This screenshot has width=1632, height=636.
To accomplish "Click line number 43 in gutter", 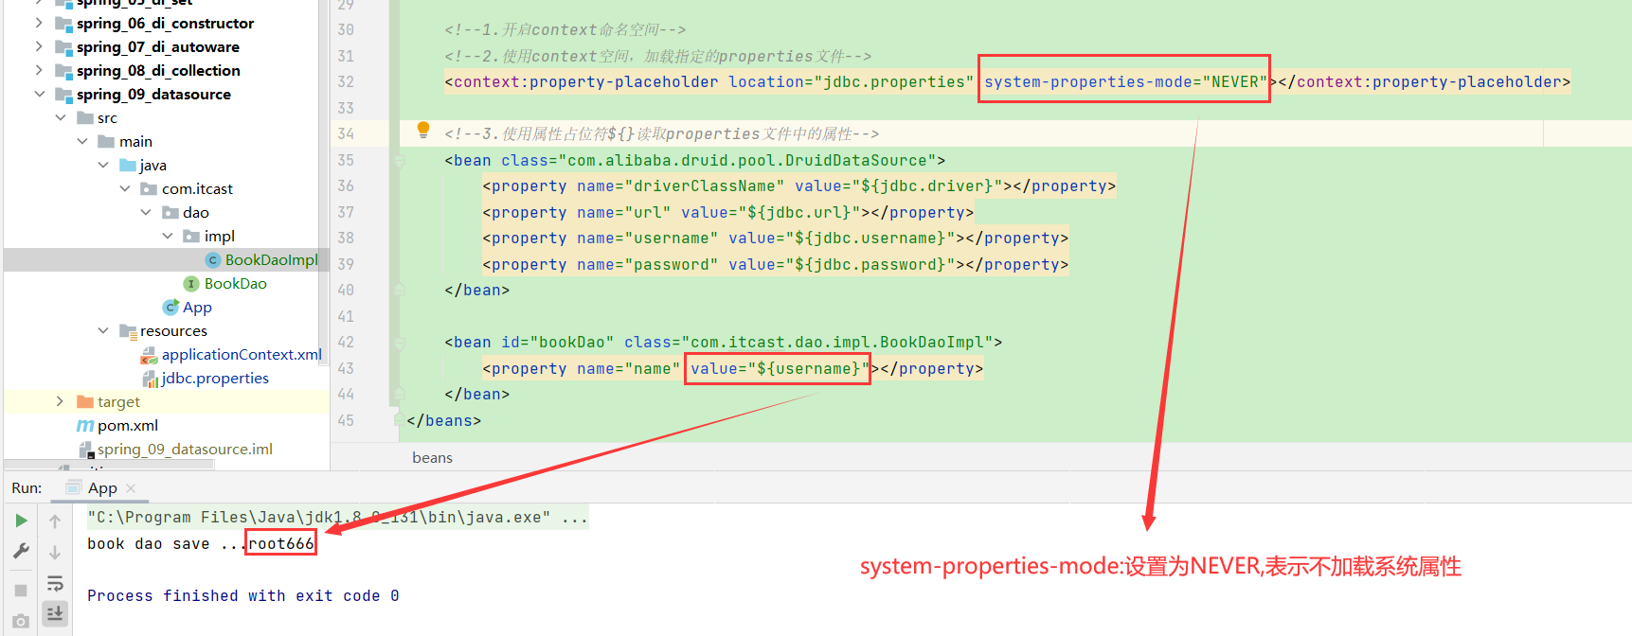I will (x=346, y=368).
